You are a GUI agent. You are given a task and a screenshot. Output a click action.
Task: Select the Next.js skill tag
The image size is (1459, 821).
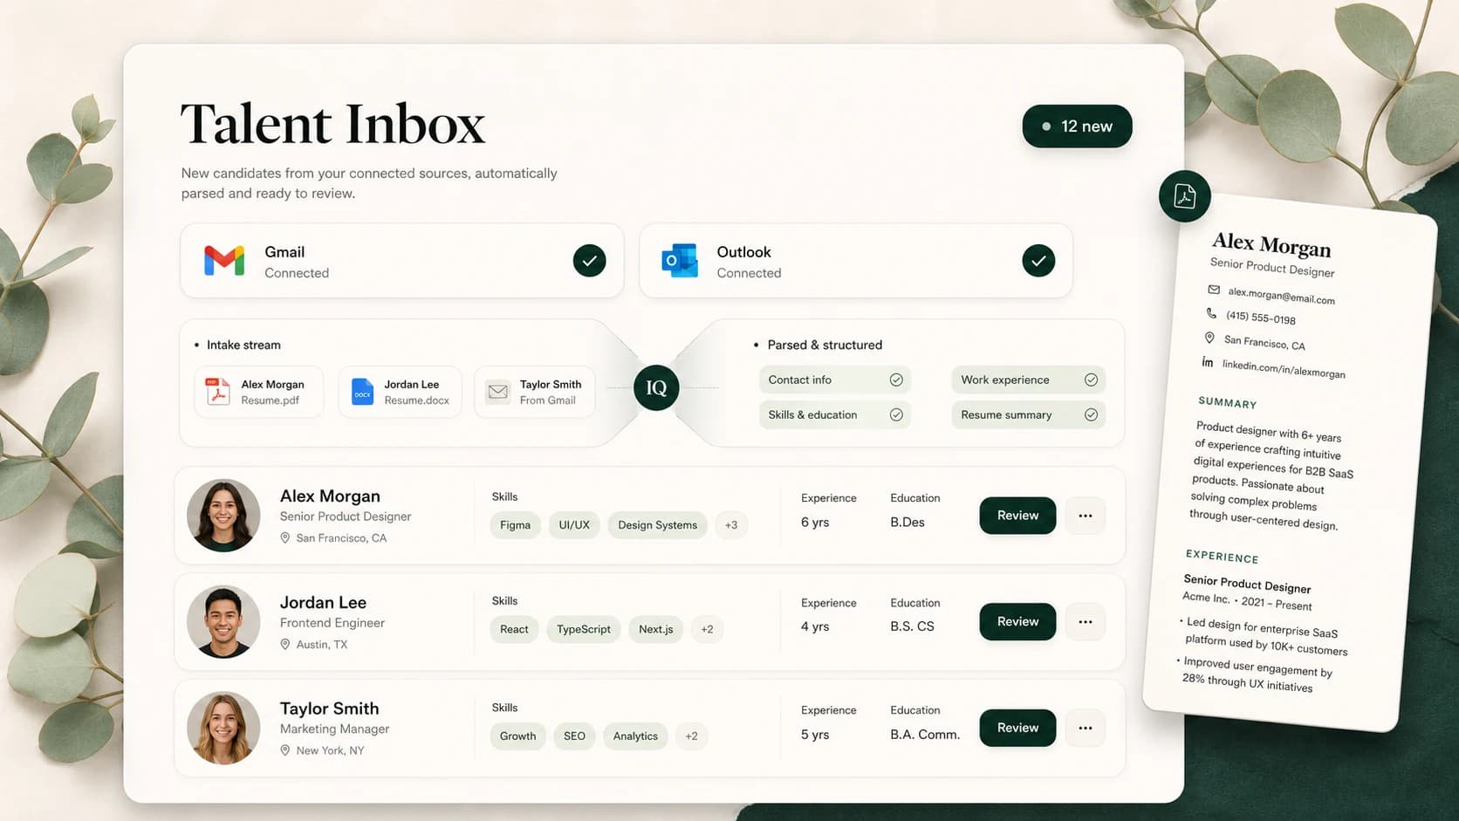coord(655,629)
